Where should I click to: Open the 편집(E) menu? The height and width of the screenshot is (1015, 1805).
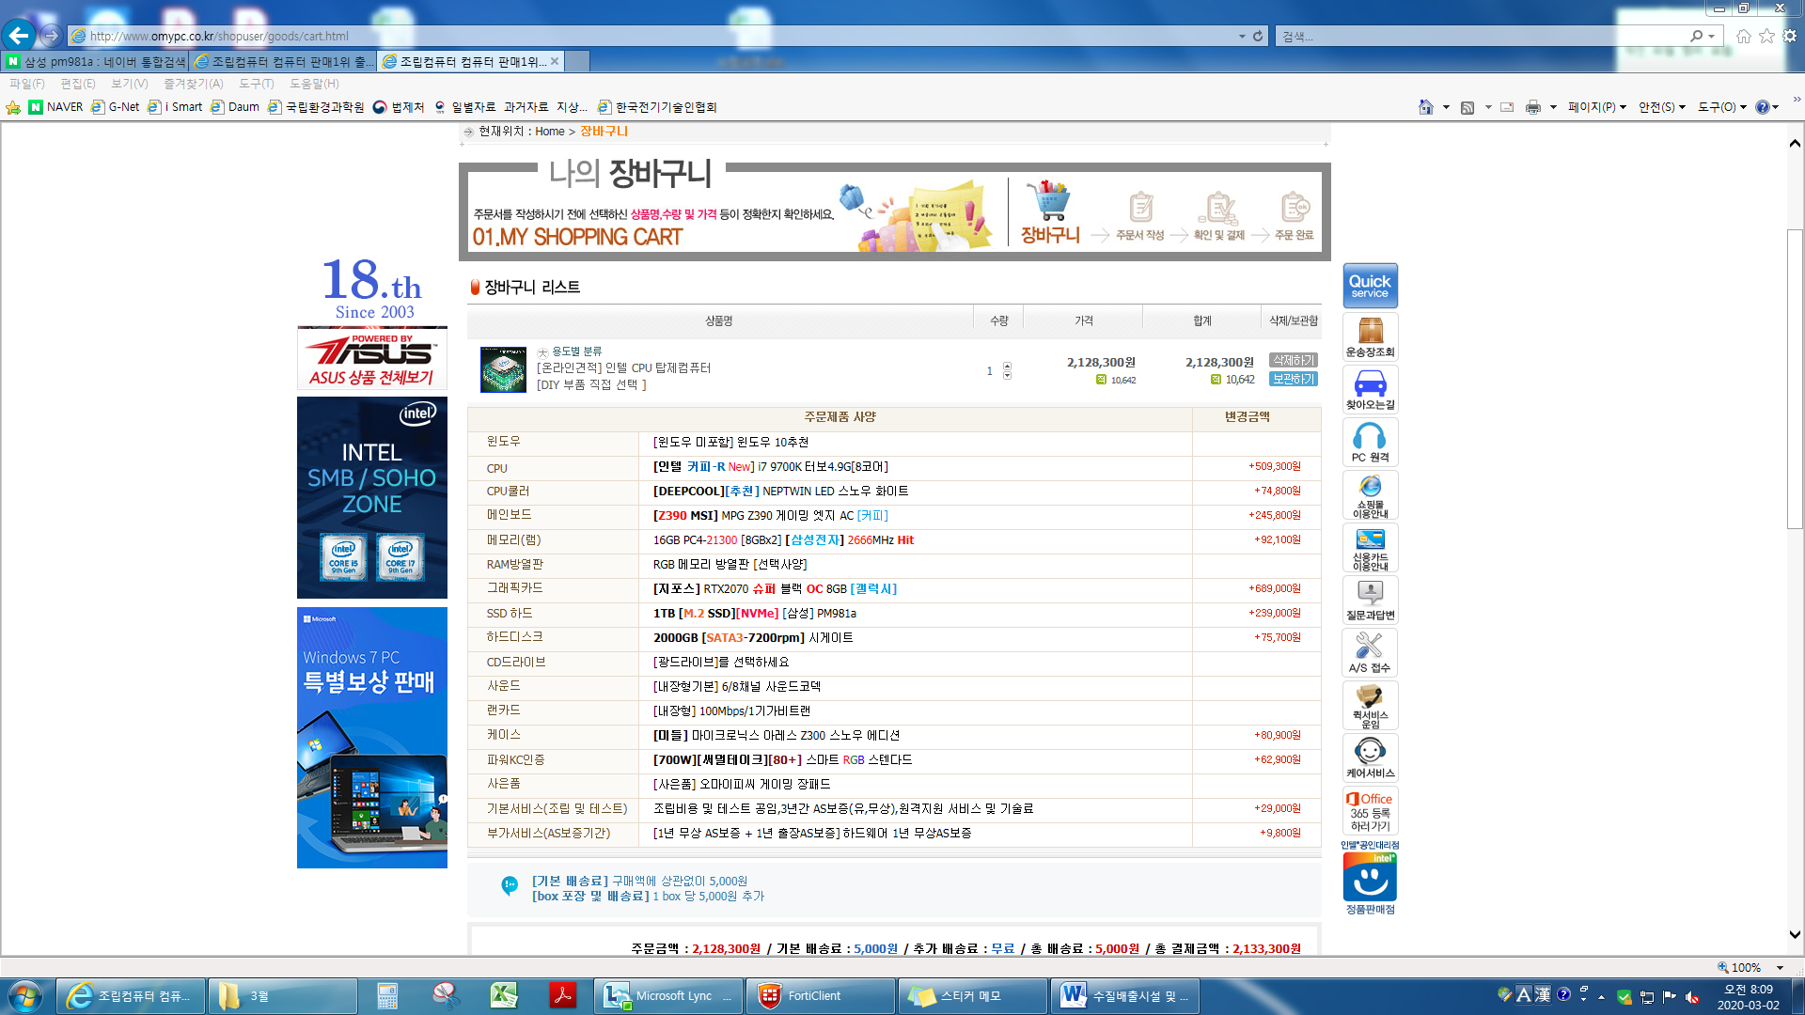click(x=78, y=84)
